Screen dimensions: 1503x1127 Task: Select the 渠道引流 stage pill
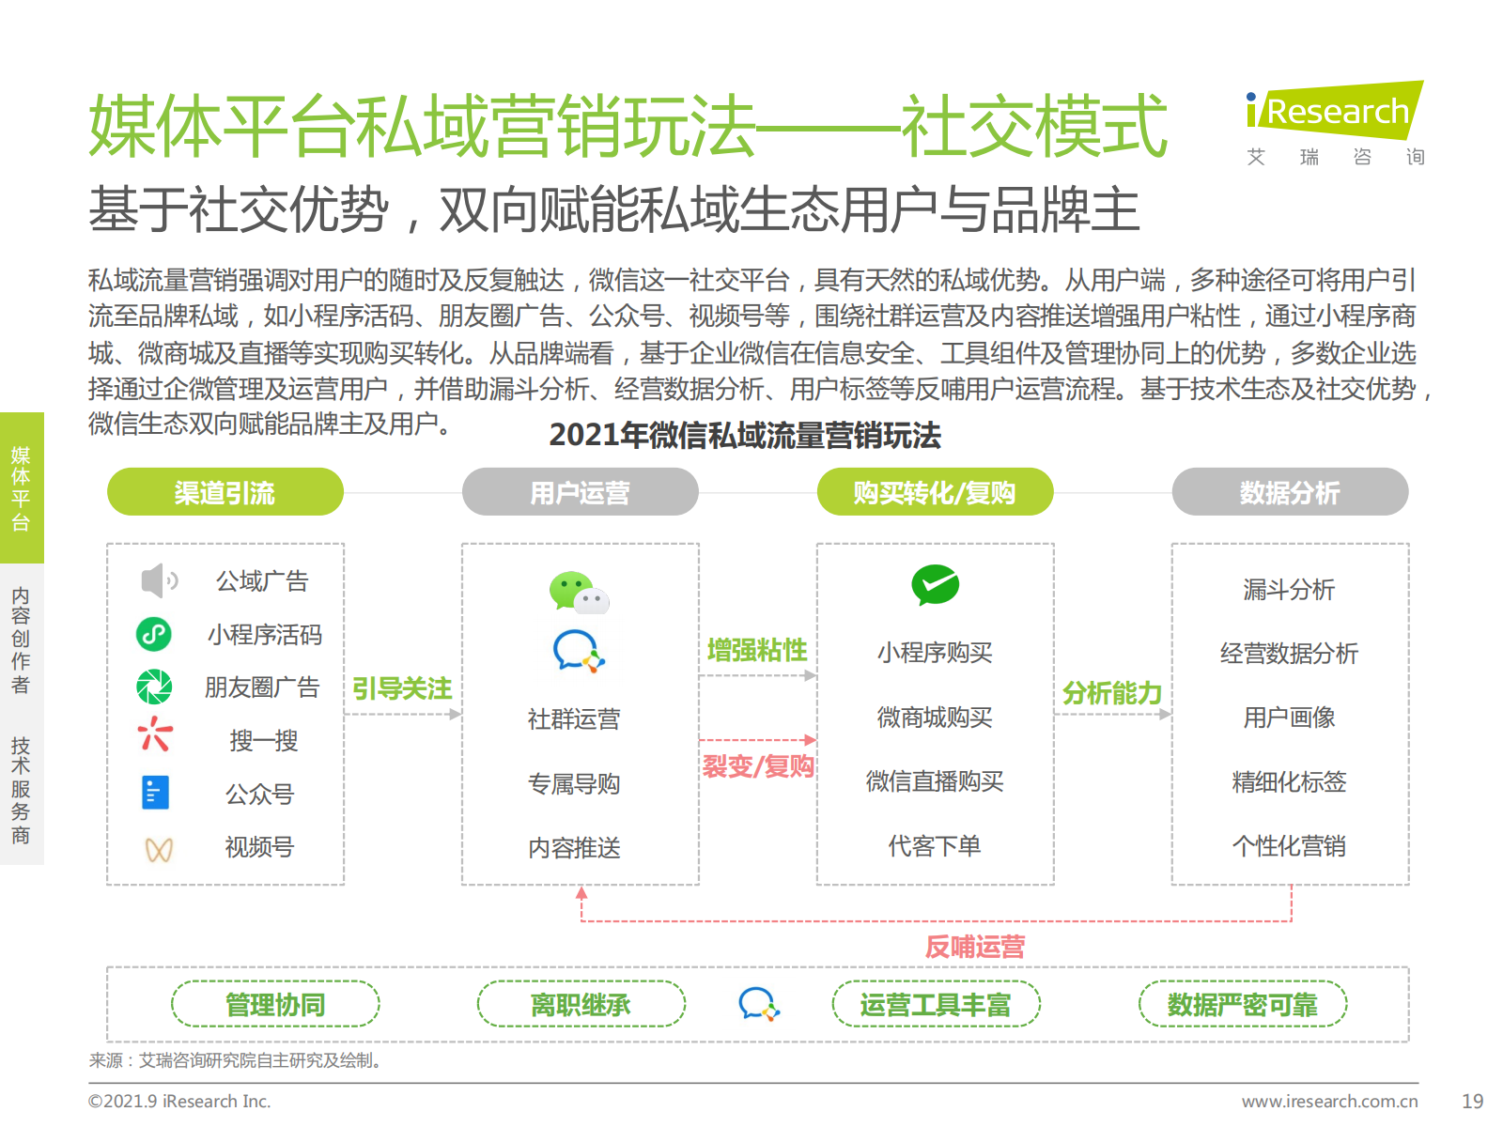click(x=225, y=492)
